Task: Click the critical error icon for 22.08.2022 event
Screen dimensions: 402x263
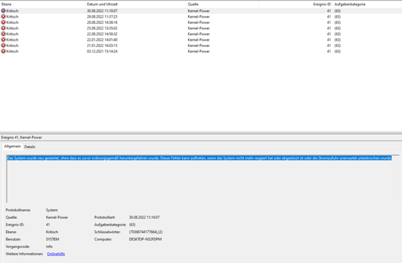Action: click(x=3, y=34)
